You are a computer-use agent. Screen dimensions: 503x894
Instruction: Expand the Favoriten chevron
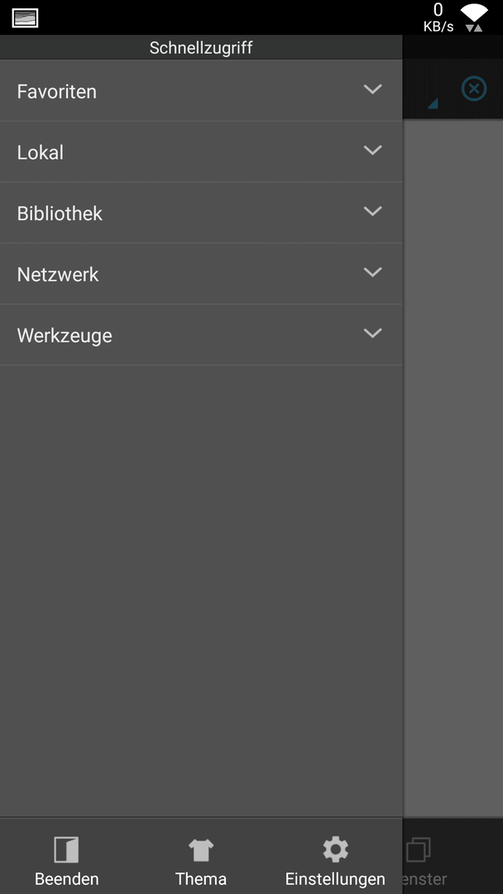point(372,89)
